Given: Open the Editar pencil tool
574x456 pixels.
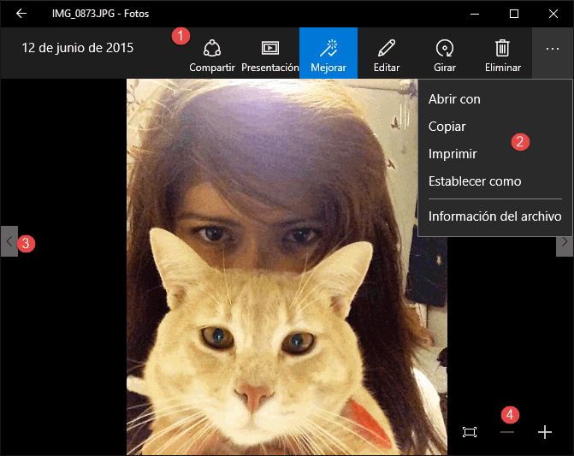Looking at the screenshot, I should (x=387, y=54).
